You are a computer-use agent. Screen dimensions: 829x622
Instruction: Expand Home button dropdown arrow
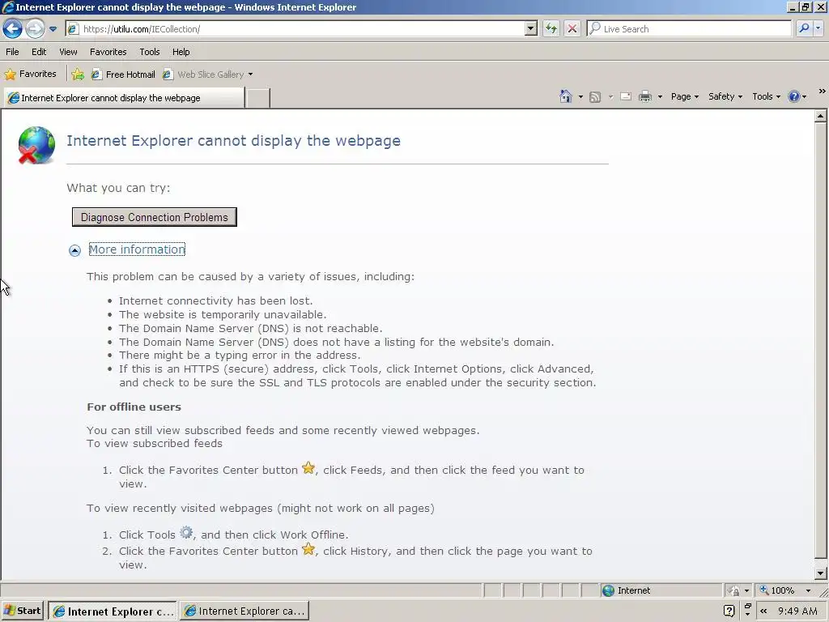(580, 97)
